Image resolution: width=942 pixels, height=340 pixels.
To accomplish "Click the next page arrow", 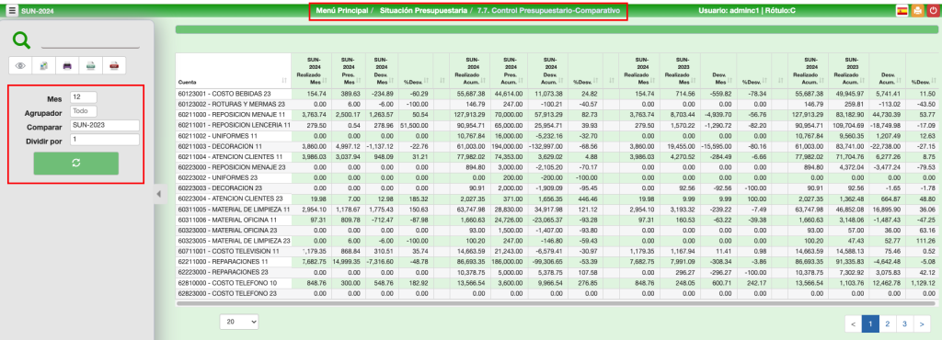I will 922,323.
